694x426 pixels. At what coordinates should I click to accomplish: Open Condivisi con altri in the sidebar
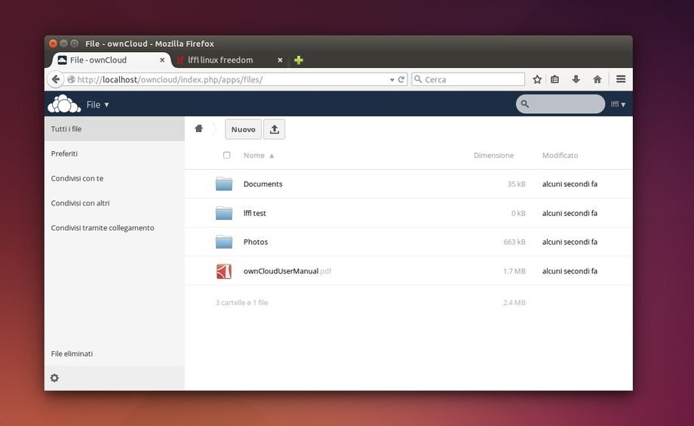[x=81, y=203]
